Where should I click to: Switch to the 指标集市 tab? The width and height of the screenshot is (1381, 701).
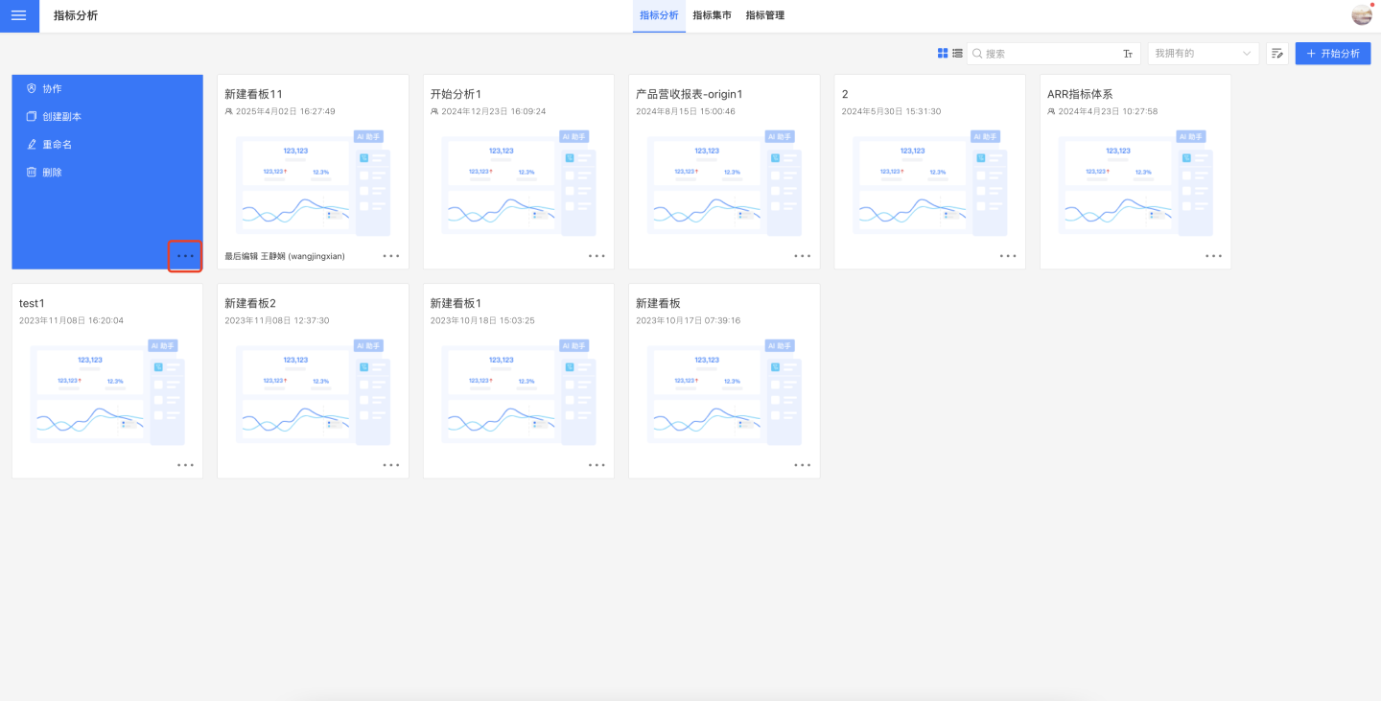712,15
